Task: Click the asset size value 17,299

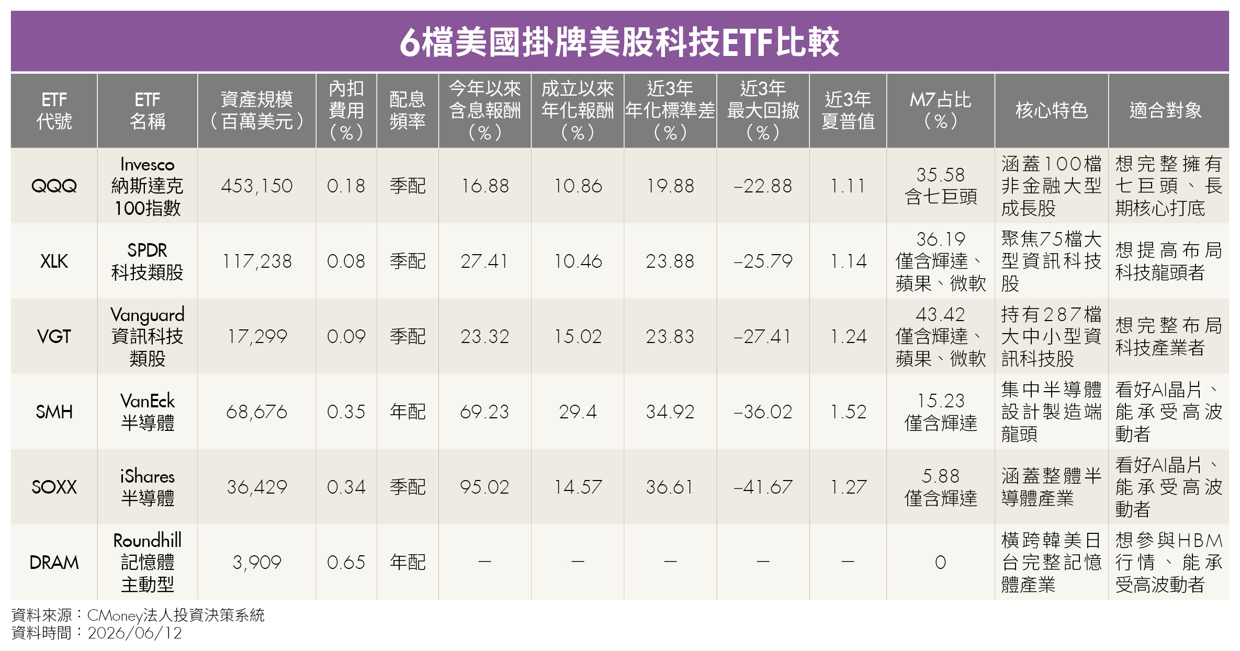Action: pos(256,336)
